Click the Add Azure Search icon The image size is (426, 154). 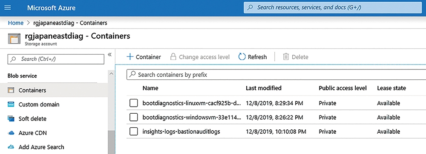11,147
